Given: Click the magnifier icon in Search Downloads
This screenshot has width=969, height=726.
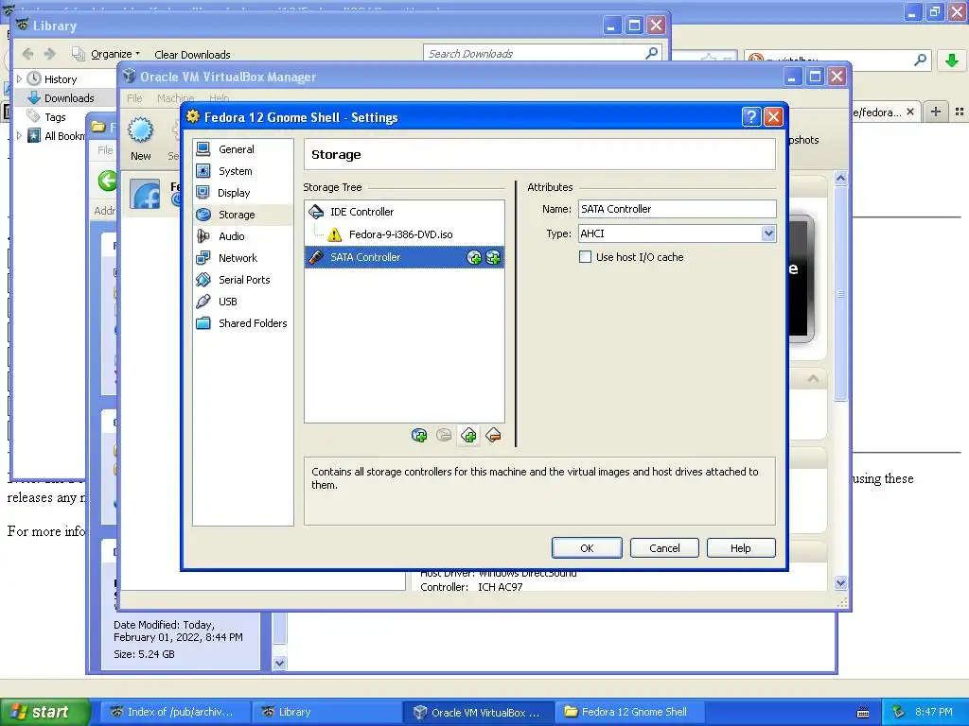Looking at the screenshot, I should [651, 54].
